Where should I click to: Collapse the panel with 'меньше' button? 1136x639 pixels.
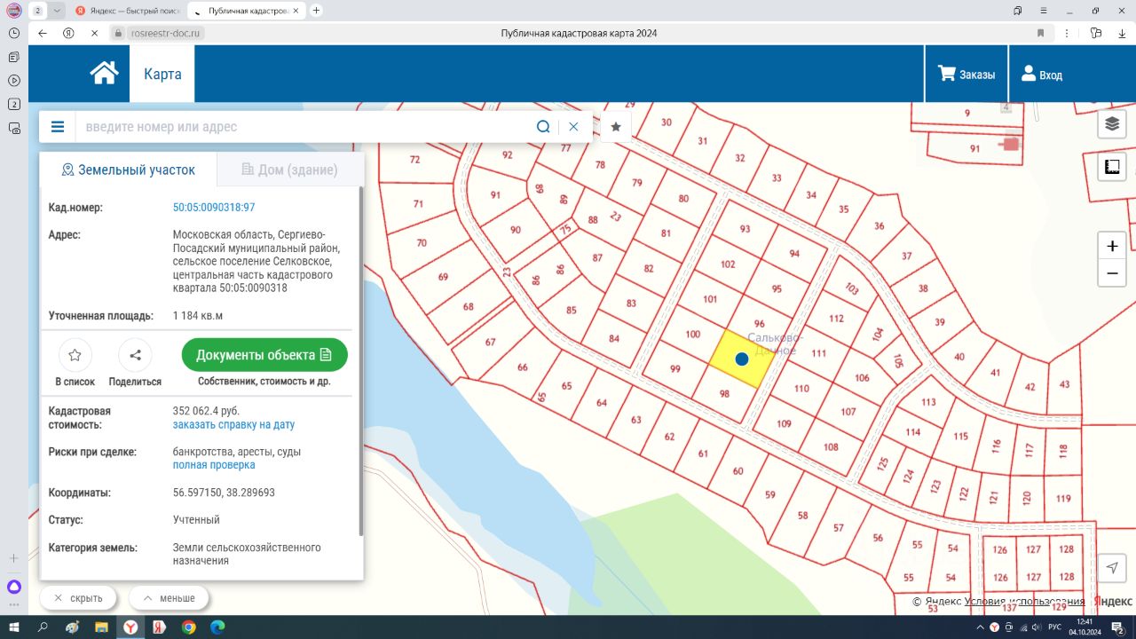coord(169,598)
